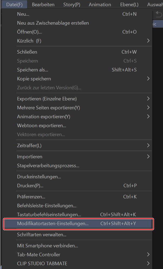Screen dimensions: 163x269
Task: Open the Animation exportieren submenu
Action: pyautogui.click(x=148, y=117)
